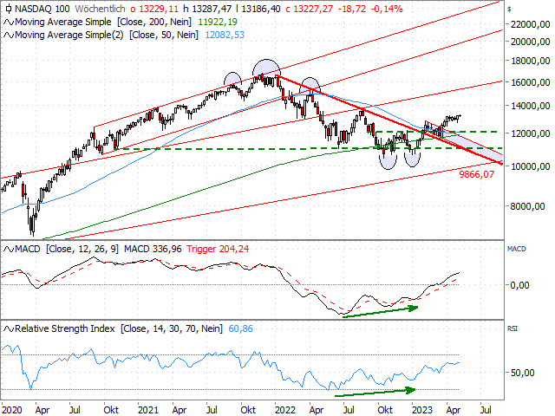This screenshot has height=416, width=555.
Task: Click the 12000,00 price axis label
Action: 530,133
